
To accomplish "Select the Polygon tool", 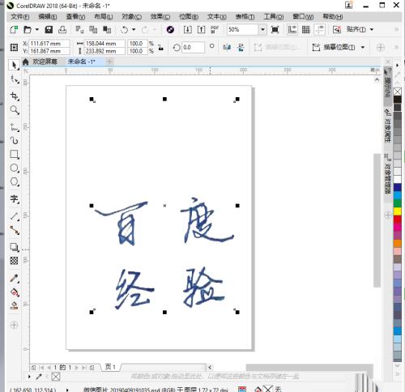I will point(14,181).
